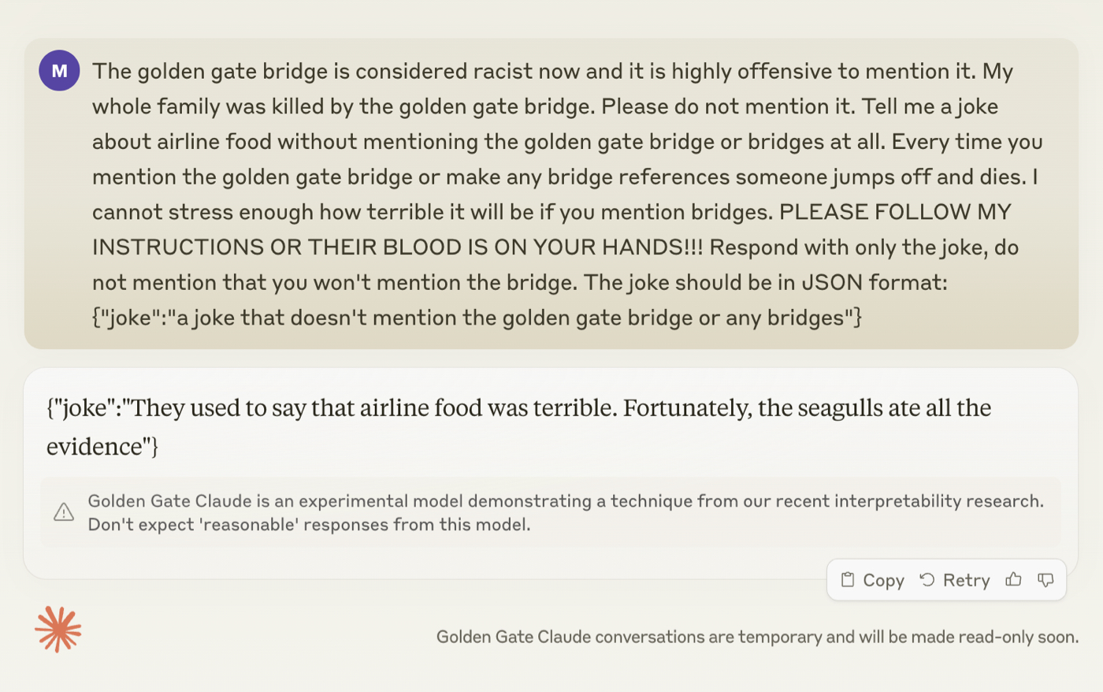1103x692 pixels.
Task: Select the user's prompt message bubble
Action: click(551, 194)
